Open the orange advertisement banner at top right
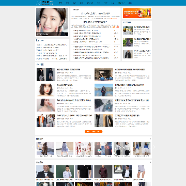The image size is (186, 186). (x=137, y=13)
